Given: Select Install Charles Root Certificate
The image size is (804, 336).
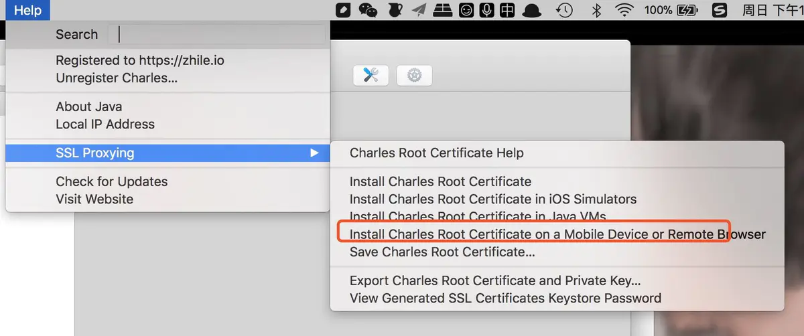Looking at the screenshot, I should (x=440, y=181).
